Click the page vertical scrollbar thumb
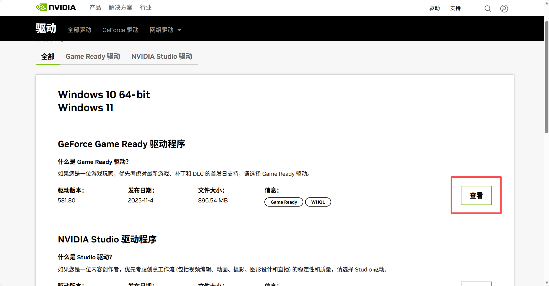Viewport: 549px width, 286px height. point(547,77)
